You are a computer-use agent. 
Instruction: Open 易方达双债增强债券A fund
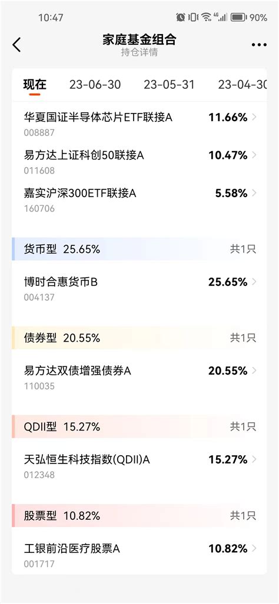(139, 377)
